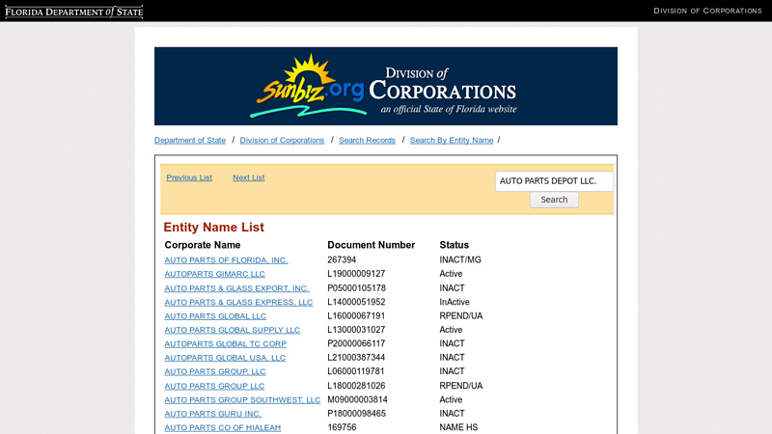The image size is (772, 434).
Task: Open AUTOPARTS GIMARC LLC record
Action: point(214,274)
